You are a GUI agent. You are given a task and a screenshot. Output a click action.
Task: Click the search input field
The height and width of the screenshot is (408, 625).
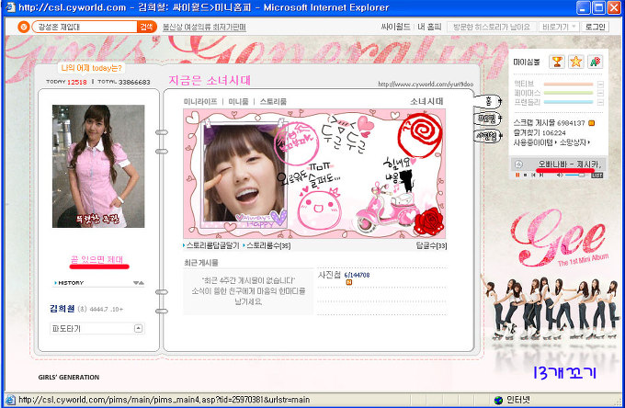click(85, 27)
